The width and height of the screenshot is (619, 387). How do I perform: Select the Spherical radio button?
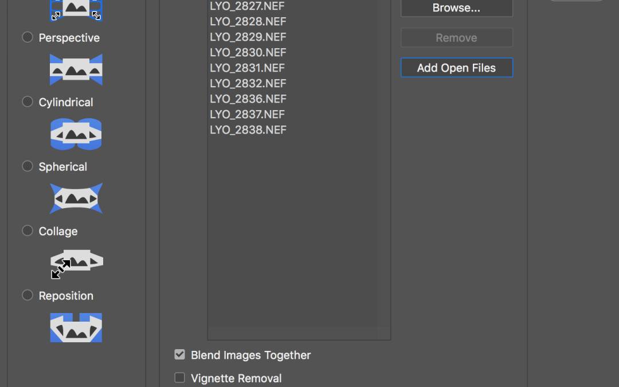(x=28, y=166)
